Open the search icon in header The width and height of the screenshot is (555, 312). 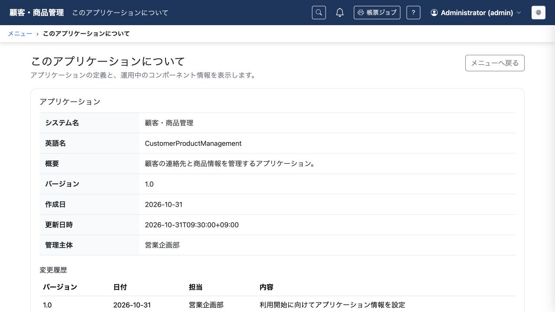319,13
